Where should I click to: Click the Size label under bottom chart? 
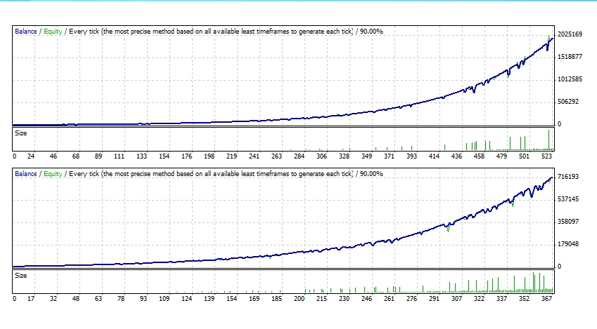(22, 275)
